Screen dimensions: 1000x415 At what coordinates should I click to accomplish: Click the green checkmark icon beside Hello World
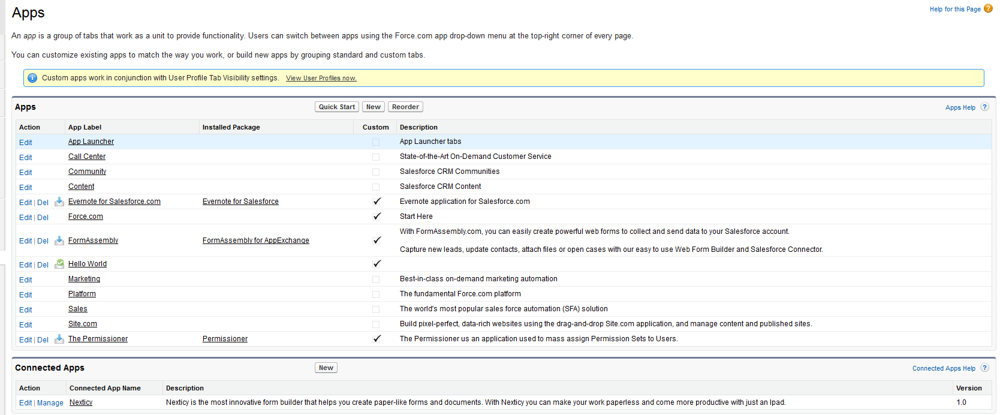(59, 263)
